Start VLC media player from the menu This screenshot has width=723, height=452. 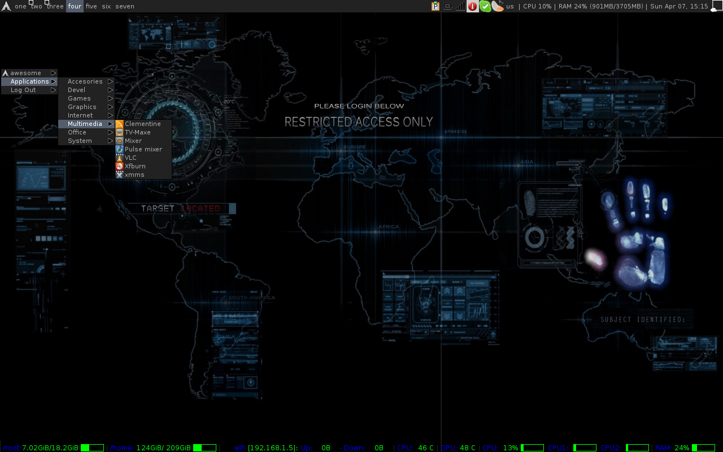coord(130,158)
